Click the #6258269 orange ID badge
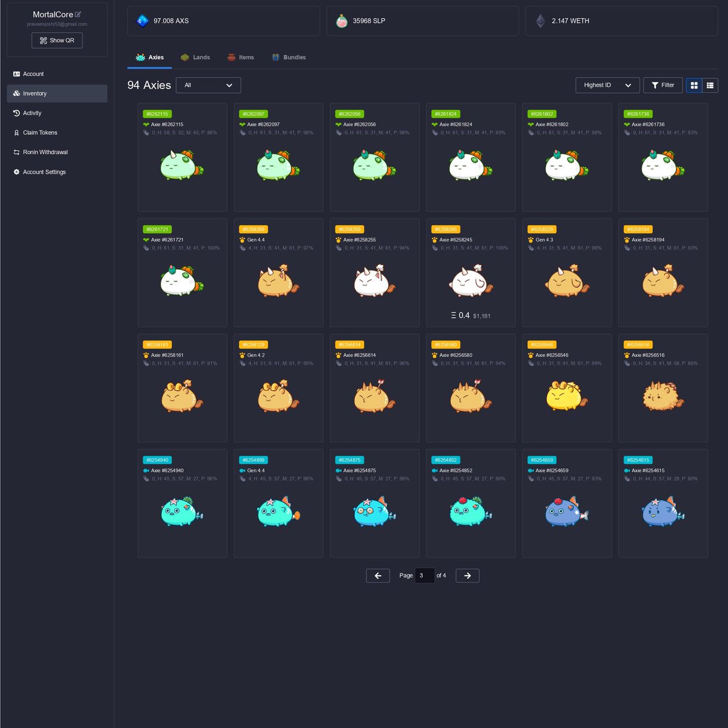 pos(254,229)
